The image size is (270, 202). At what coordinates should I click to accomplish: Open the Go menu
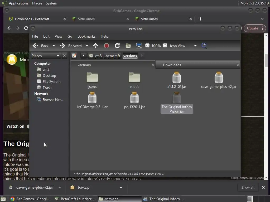70,36
